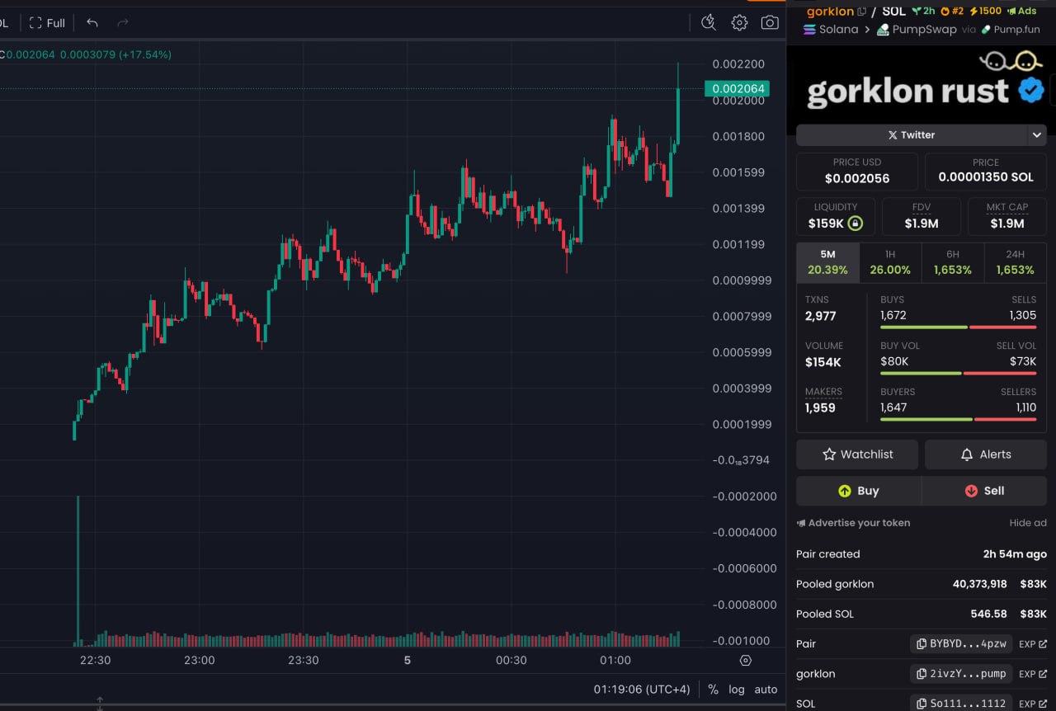The width and height of the screenshot is (1056, 711).
Task: Select the 6H timeframe tab
Action: click(x=953, y=262)
